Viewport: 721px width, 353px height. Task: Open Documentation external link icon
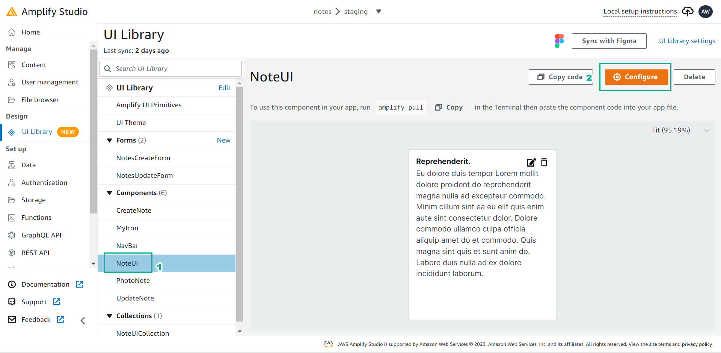80,284
